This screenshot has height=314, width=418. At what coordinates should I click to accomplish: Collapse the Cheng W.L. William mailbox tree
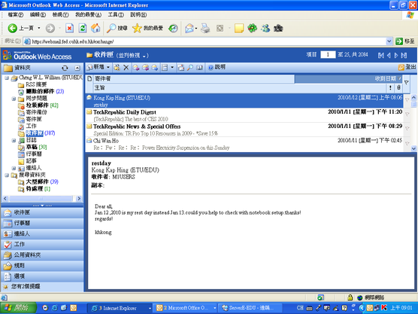click(7, 78)
